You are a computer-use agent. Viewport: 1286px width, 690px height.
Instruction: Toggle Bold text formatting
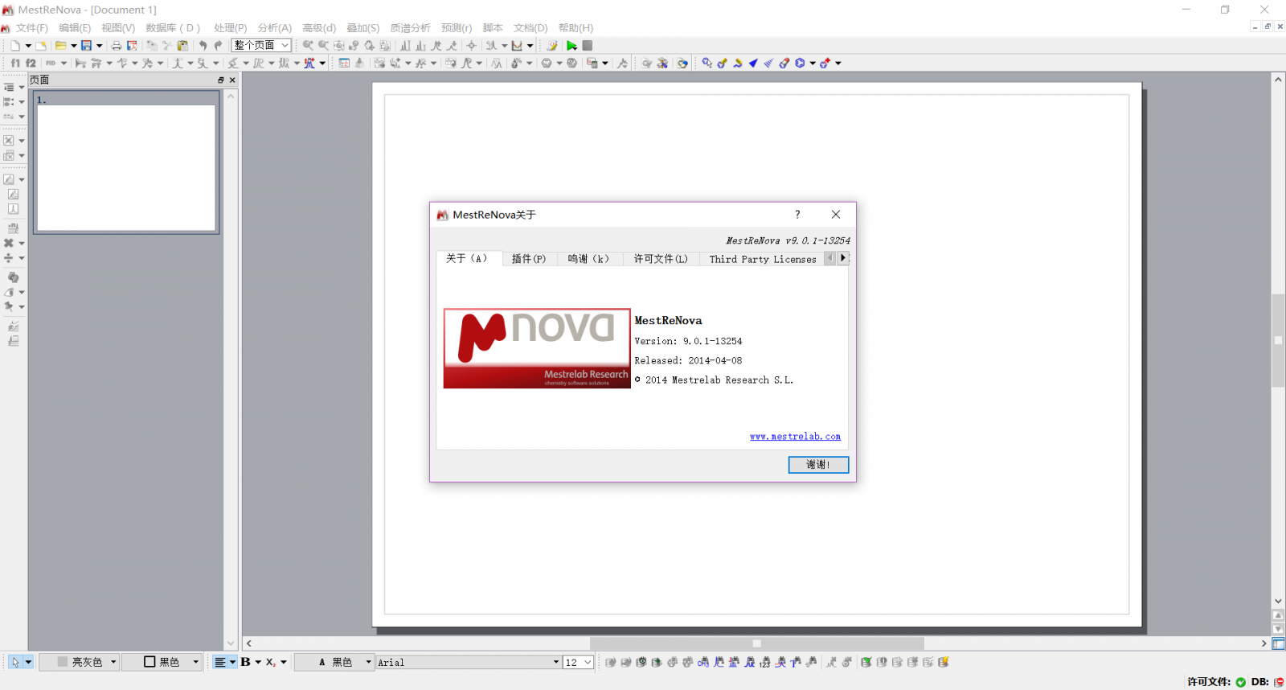(x=246, y=662)
